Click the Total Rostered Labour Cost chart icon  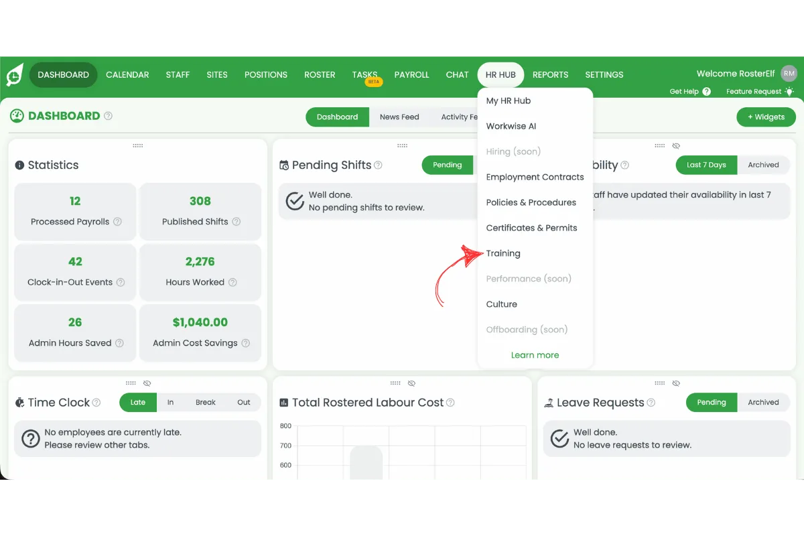(284, 403)
